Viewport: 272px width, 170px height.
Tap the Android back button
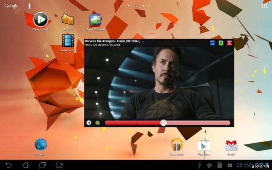pos(8,165)
